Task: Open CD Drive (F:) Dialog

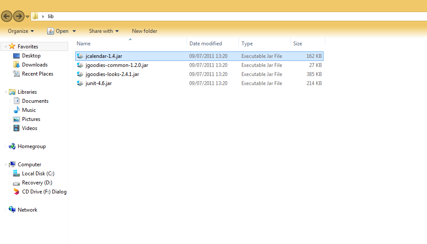Action: click(x=44, y=192)
